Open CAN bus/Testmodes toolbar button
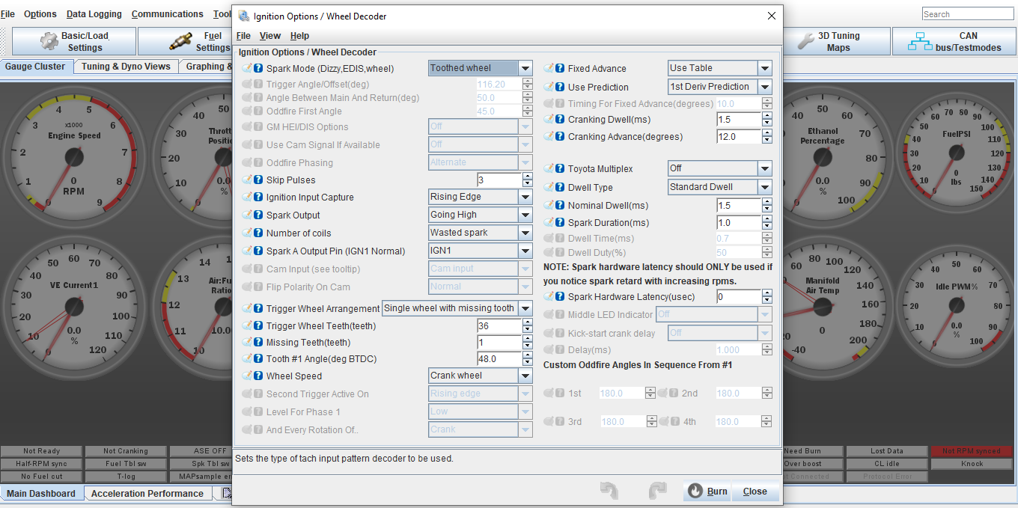The height and width of the screenshot is (508, 1018). pos(954,42)
